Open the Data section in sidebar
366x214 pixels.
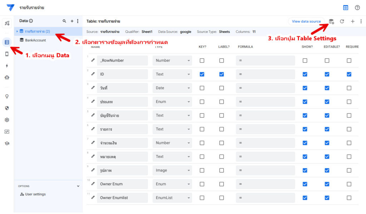[7, 42]
